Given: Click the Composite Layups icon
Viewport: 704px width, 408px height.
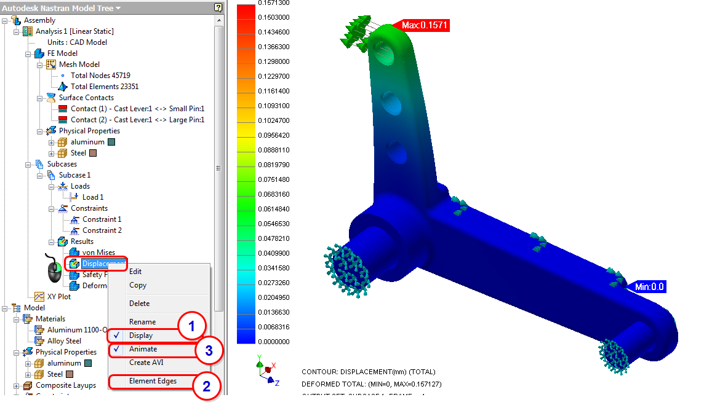Looking at the screenshot, I should point(28,385).
